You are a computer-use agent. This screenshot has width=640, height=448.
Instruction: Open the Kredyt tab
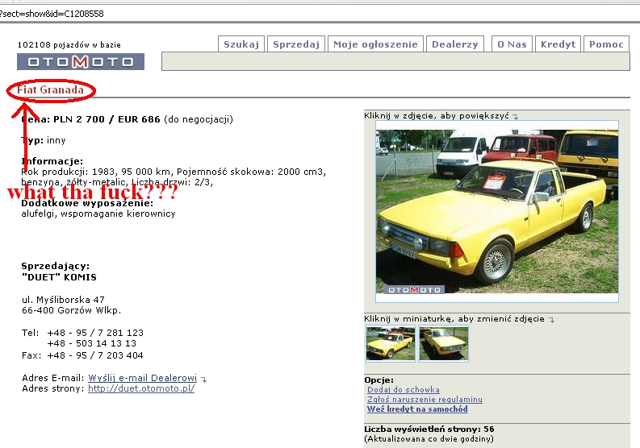click(x=558, y=44)
